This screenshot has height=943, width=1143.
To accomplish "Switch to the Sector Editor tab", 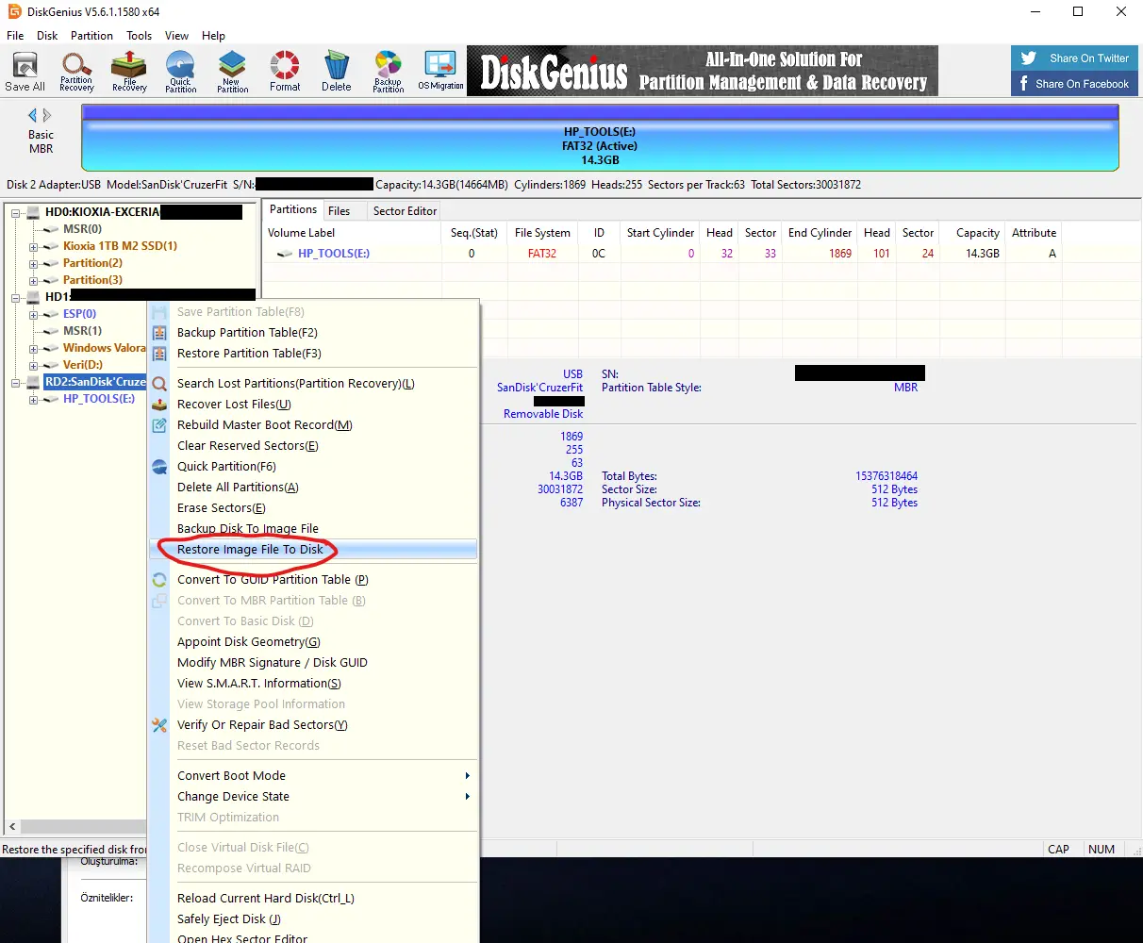I will click(x=405, y=211).
